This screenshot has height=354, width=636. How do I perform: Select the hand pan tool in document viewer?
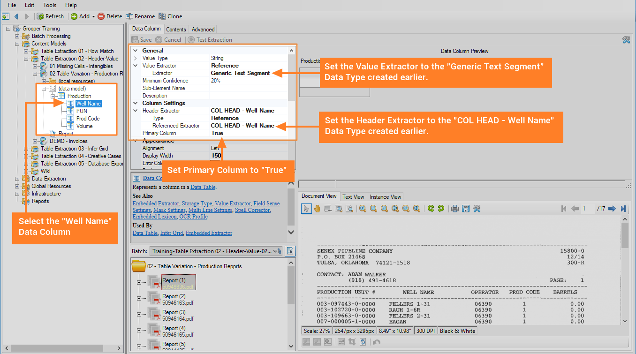(x=317, y=209)
